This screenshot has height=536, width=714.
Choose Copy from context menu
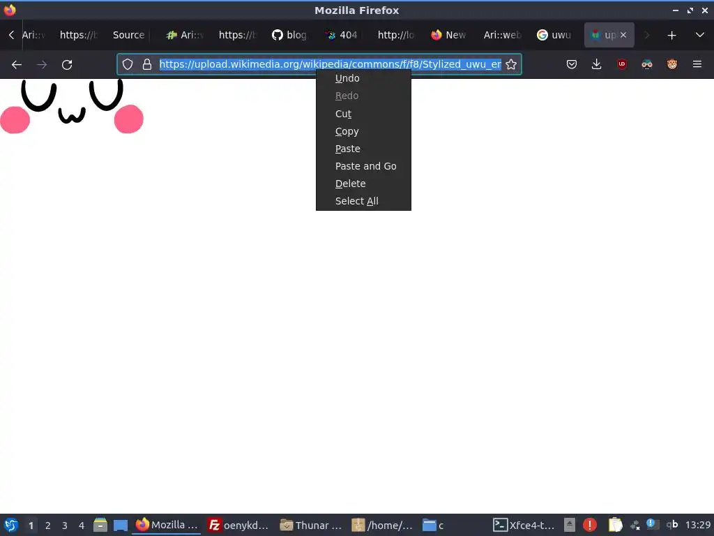click(x=363, y=131)
